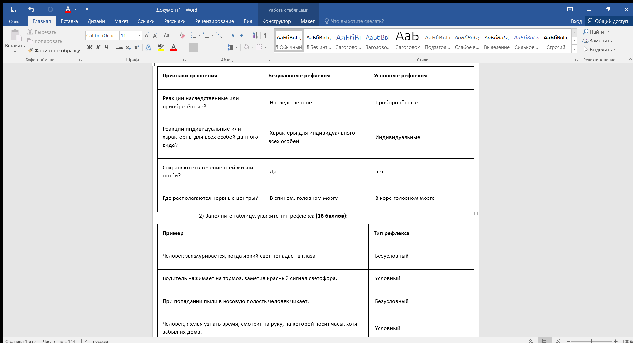Open the numbering list dropdown
Screen dimensions: 633x343
(x=212, y=35)
